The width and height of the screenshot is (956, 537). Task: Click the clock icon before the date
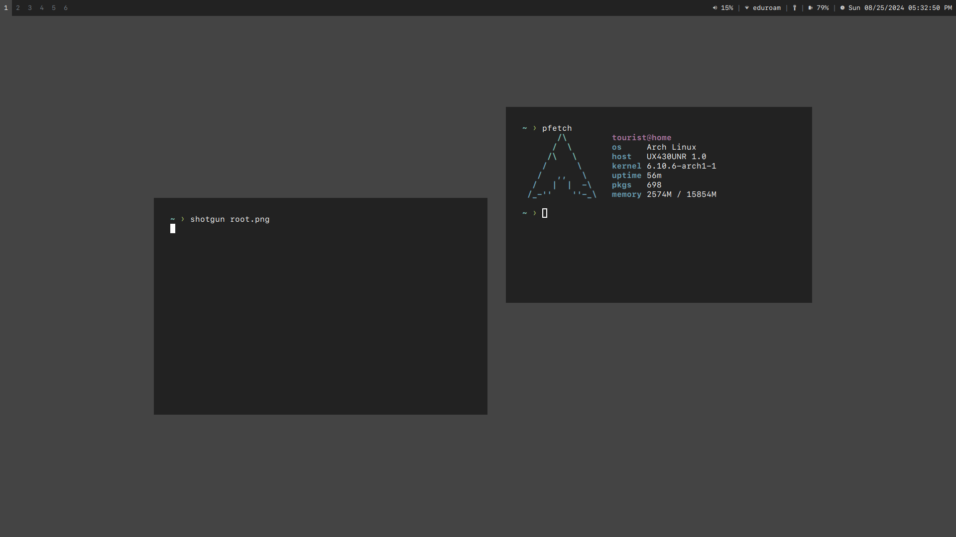[x=842, y=8]
